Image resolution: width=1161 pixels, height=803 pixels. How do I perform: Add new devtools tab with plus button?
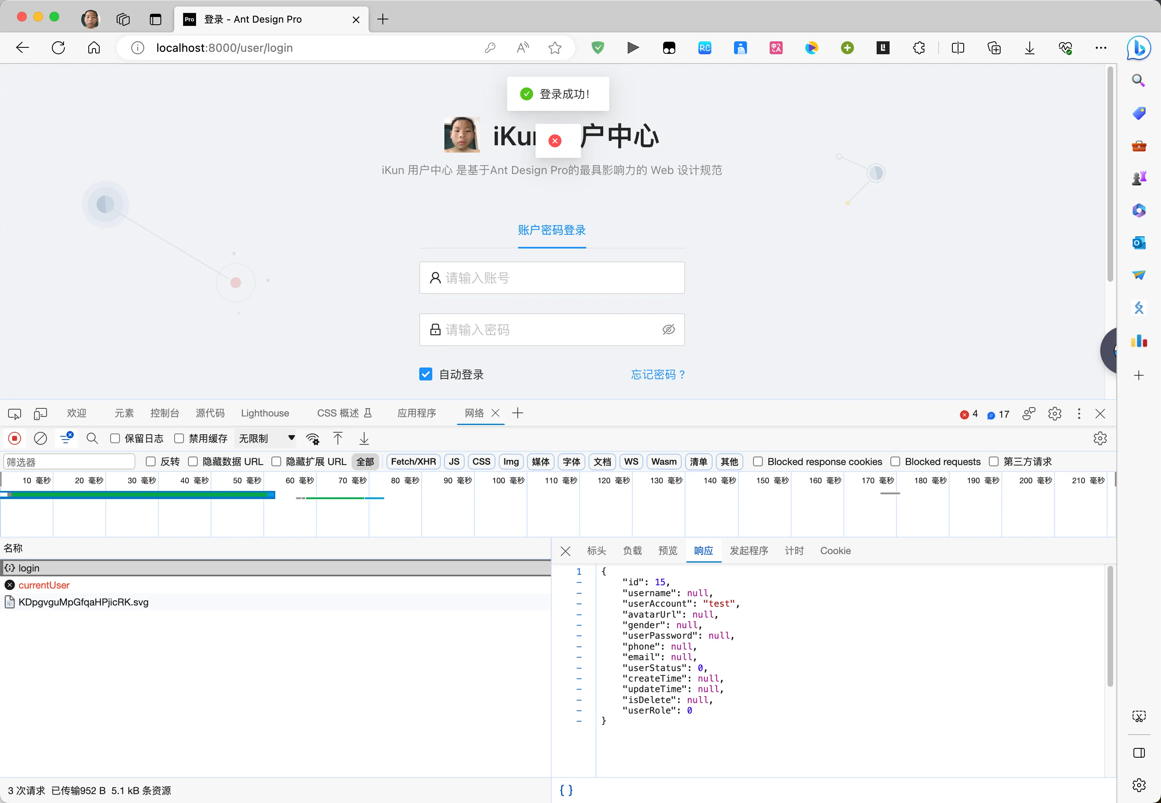tap(518, 414)
